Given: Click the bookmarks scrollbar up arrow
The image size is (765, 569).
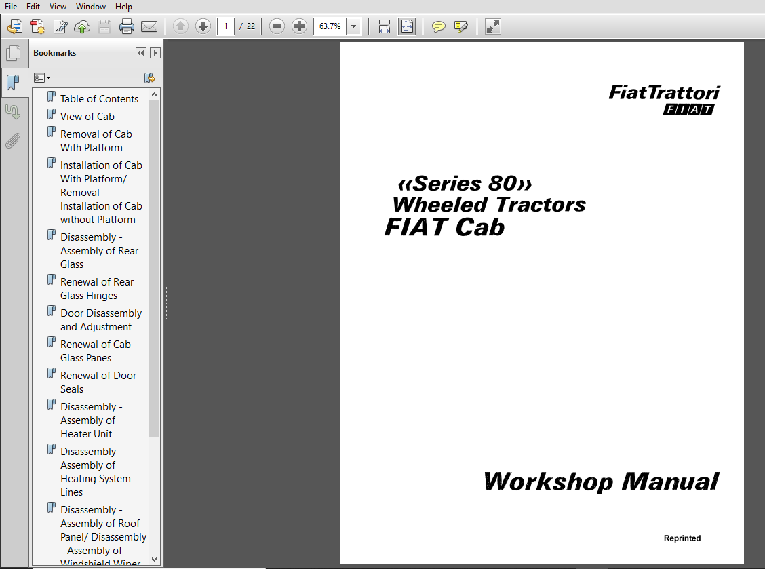Looking at the screenshot, I should coord(154,94).
